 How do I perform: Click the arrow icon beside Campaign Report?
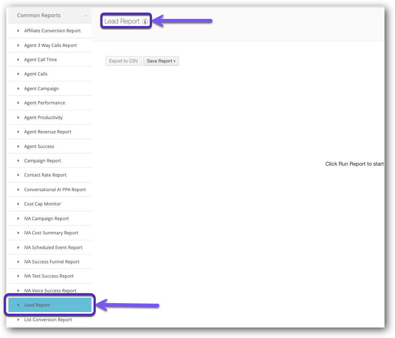[x=18, y=161]
